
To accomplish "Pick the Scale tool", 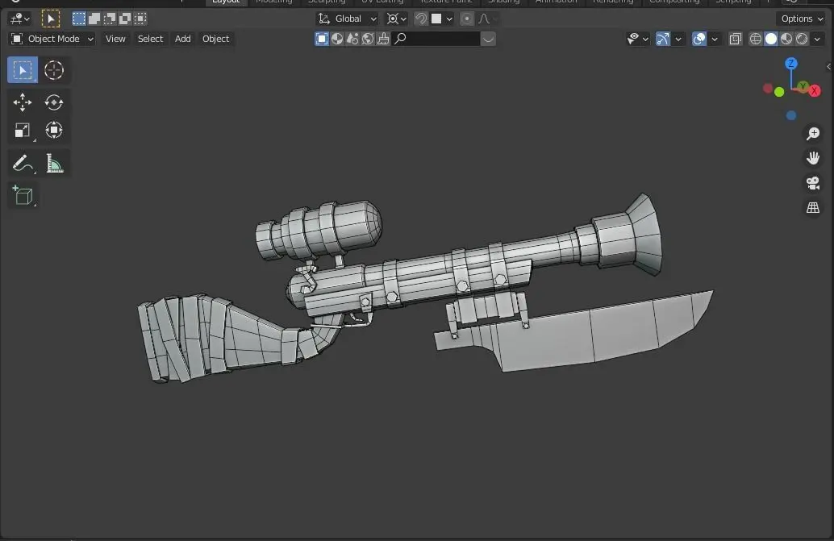I will [x=23, y=130].
